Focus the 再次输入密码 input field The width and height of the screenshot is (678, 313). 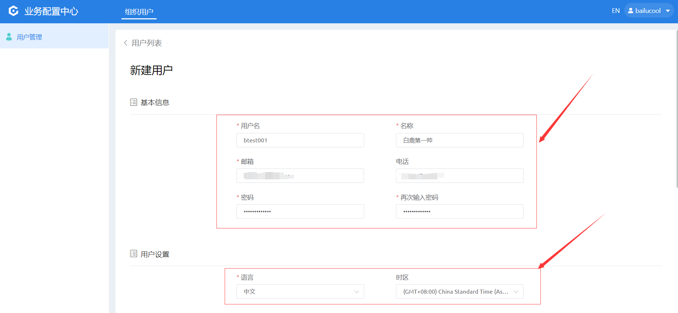[x=459, y=212]
